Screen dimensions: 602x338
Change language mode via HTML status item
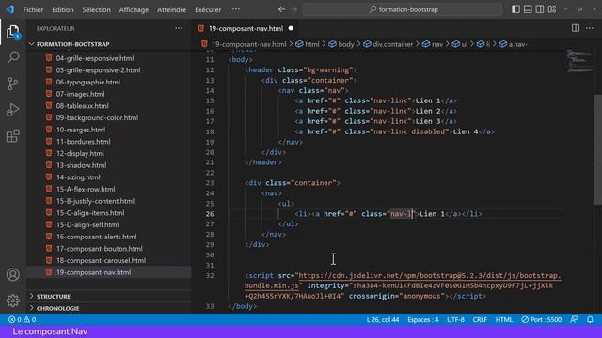coord(504,319)
